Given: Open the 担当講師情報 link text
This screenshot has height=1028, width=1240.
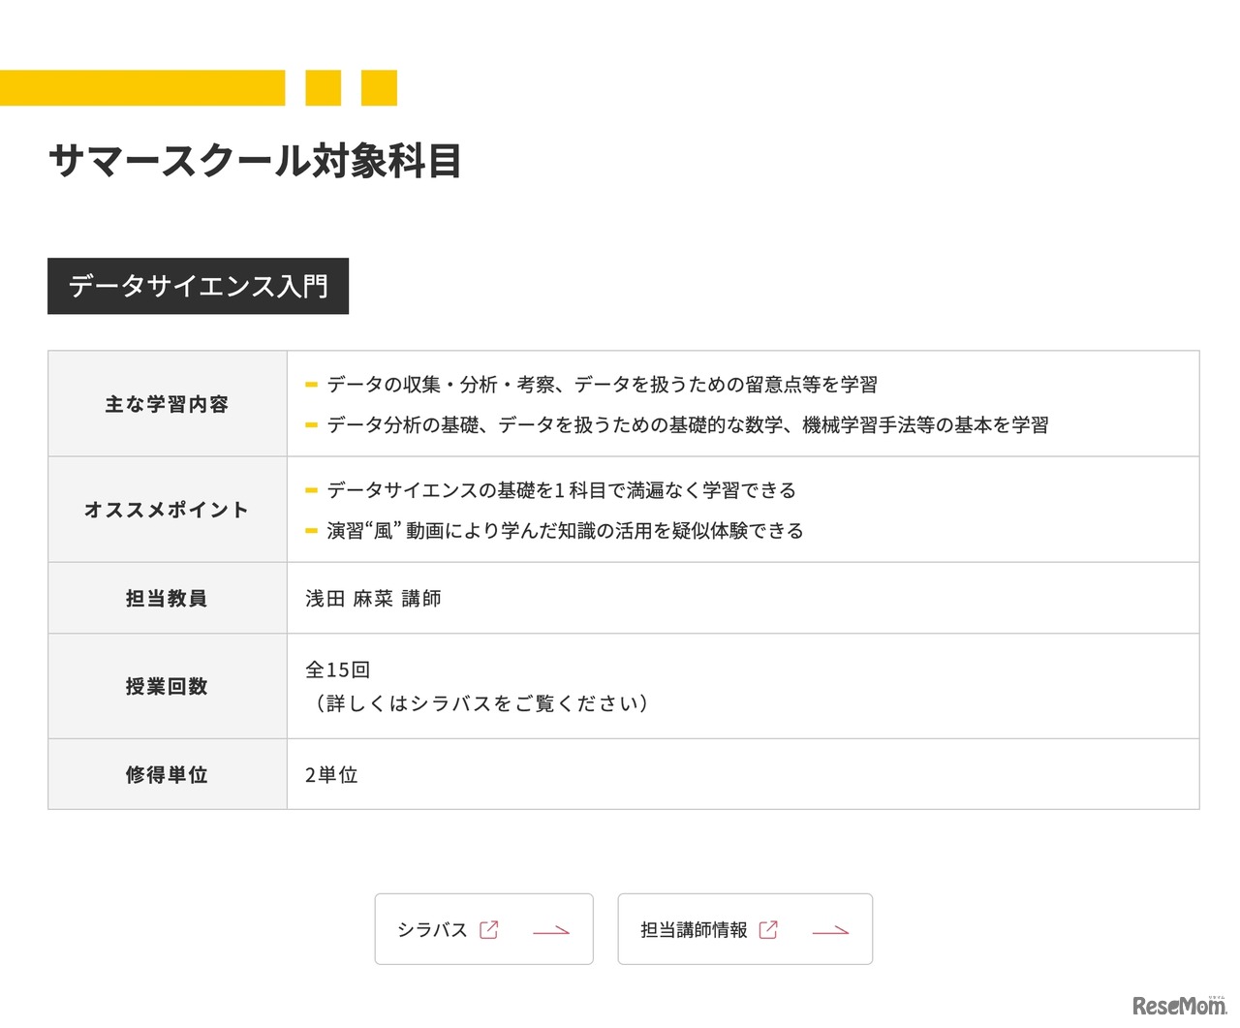Looking at the screenshot, I should click(694, 930).
